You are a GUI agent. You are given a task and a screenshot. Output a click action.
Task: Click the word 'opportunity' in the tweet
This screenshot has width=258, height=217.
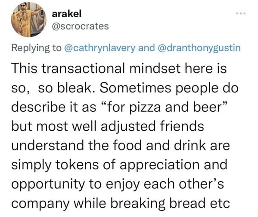48,184
